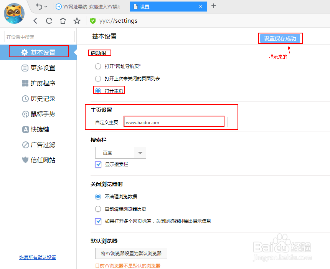
Task: Select the 基本设置 gear icon in sidebar
Action: click(24, 51)
